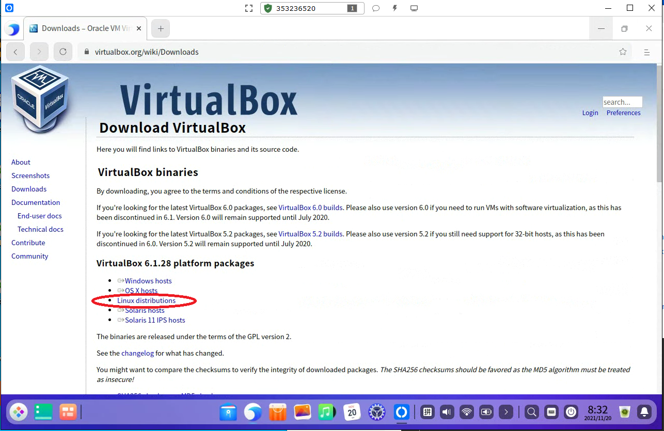This screenshot has width=664, height=431.
Task: Open the dock search magnifier icon
Action: pyautogui.click(x=531, y=412)
